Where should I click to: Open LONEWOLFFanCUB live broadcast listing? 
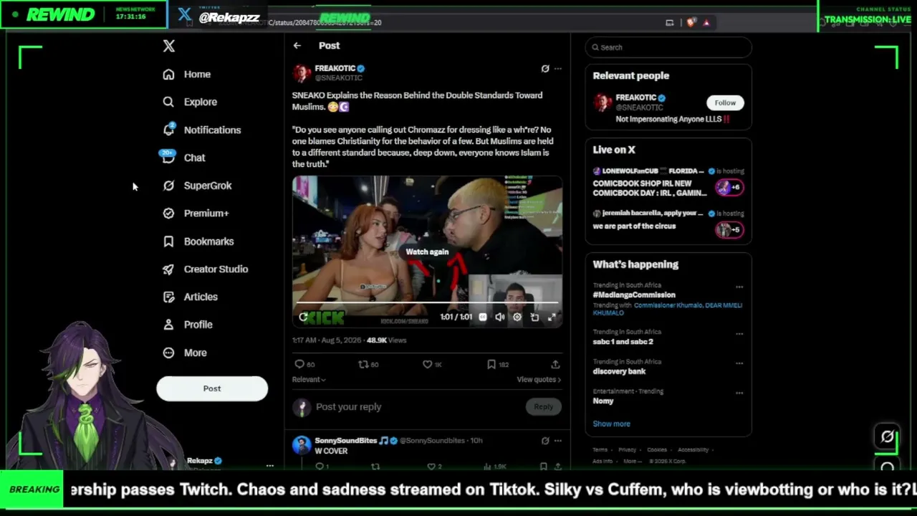(668, 182)
